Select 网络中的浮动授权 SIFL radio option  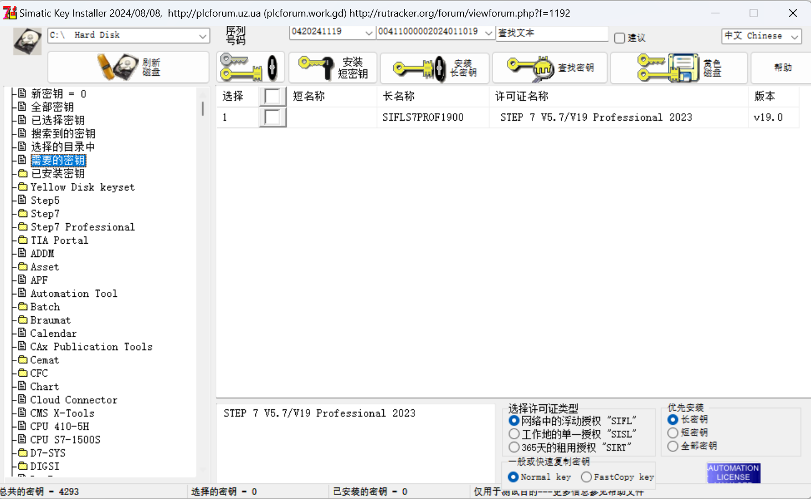pyautogui.click(x=514, y=421)
